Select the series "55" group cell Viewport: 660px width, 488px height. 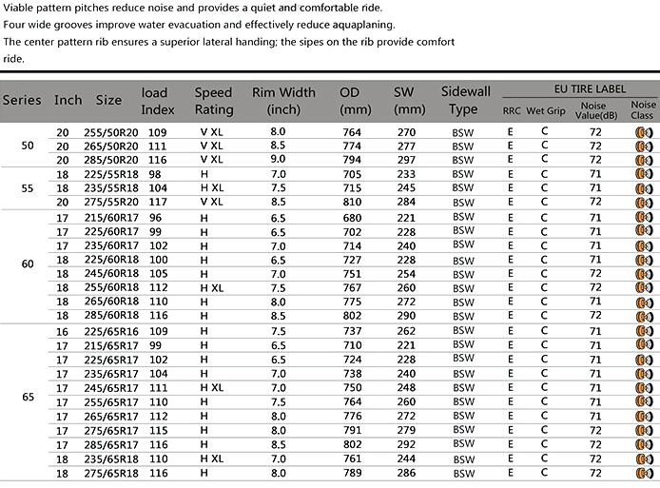tap(28, 188)
